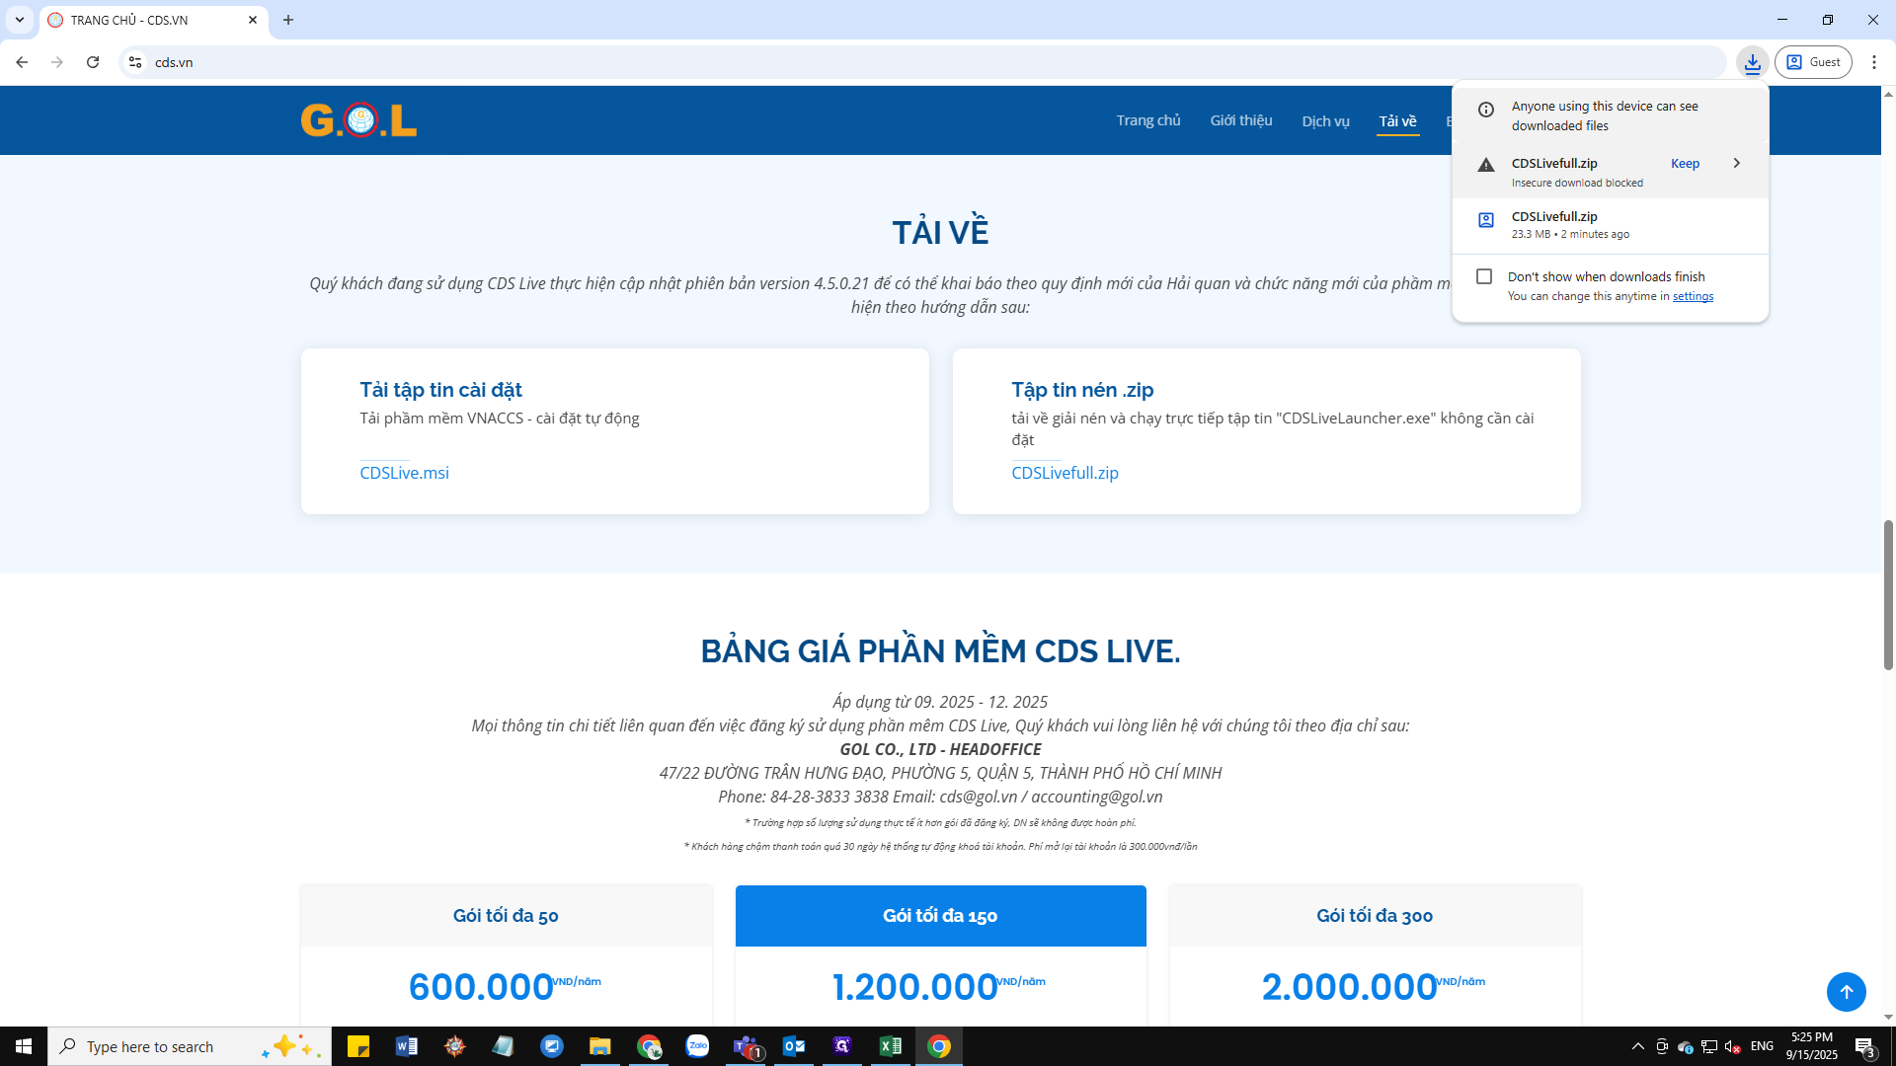This screenshot has width=1896, height=1066.
Task: Expand the CDSLivefull.zip chevron for more options
Action: point(1737,163)
